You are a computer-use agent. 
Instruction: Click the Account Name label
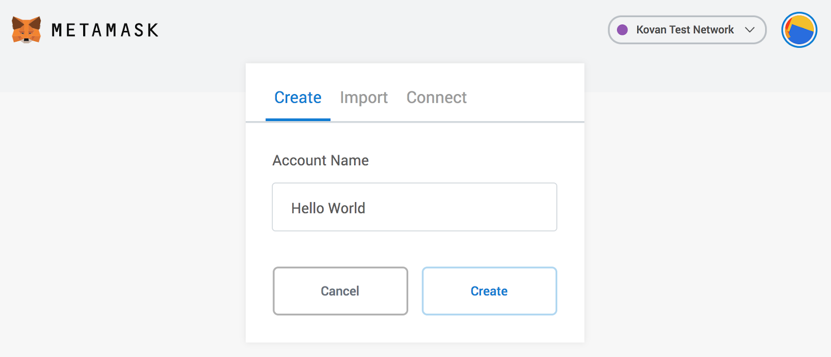[320, 161]
